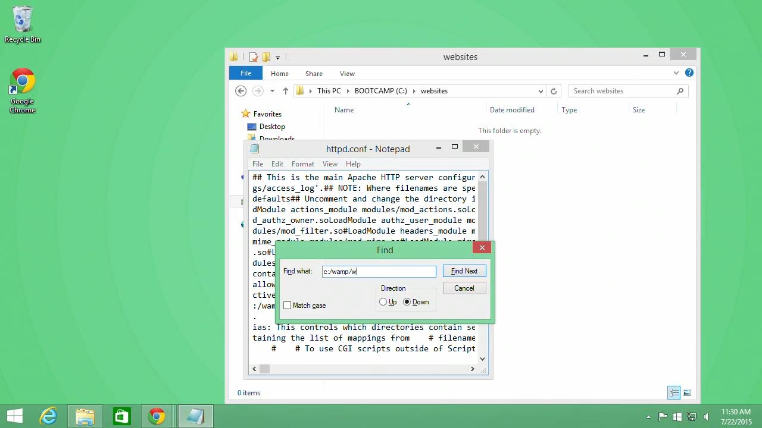Viewport: 762px width, 428px height.
Task: Expand the This PC breadcrumb arrow
Action: [348, 91]
